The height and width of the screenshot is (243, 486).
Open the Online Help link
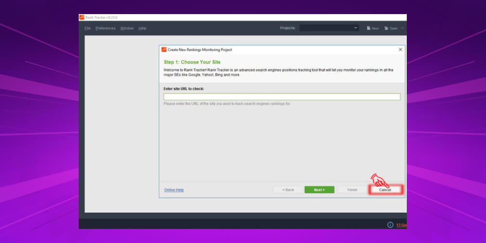[174, 190]
